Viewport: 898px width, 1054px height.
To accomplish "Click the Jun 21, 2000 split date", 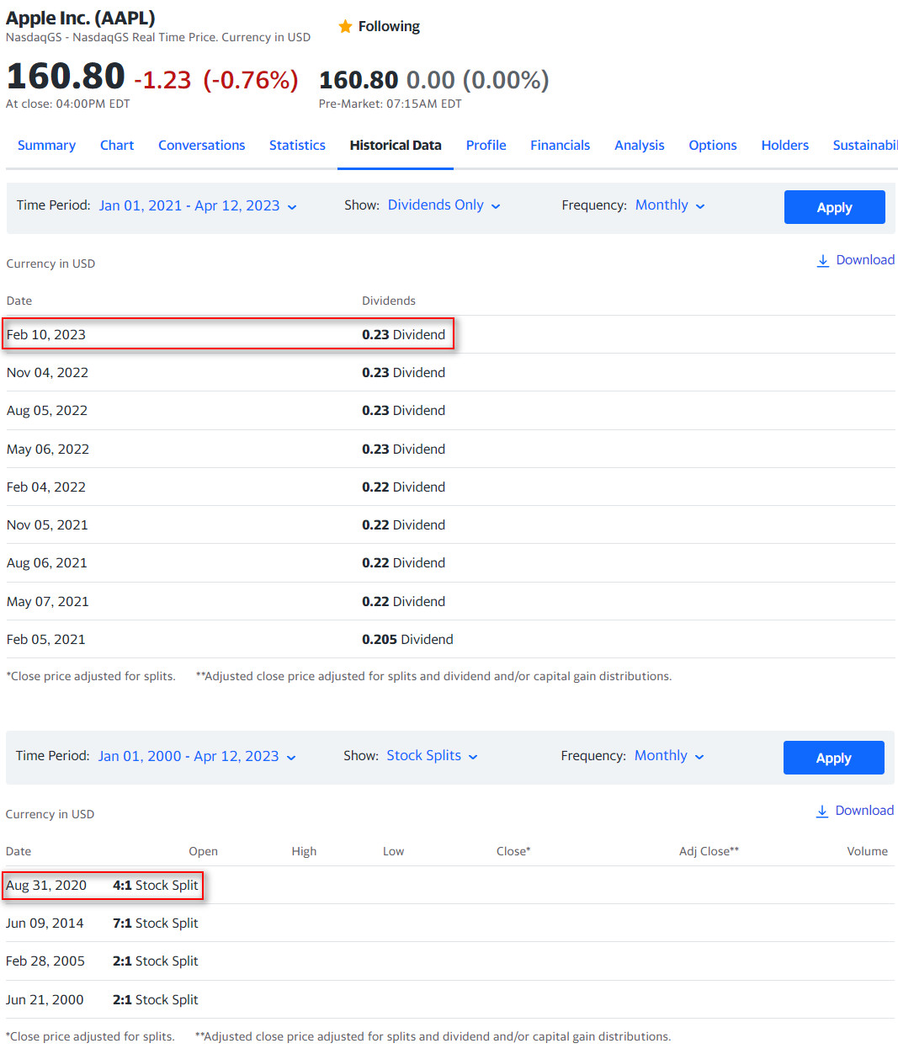I will (x=45, y=1000).
